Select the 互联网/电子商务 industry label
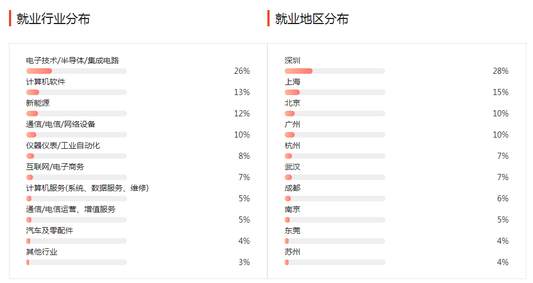Viewport: 533px width, 283px height. coord(55,167)
